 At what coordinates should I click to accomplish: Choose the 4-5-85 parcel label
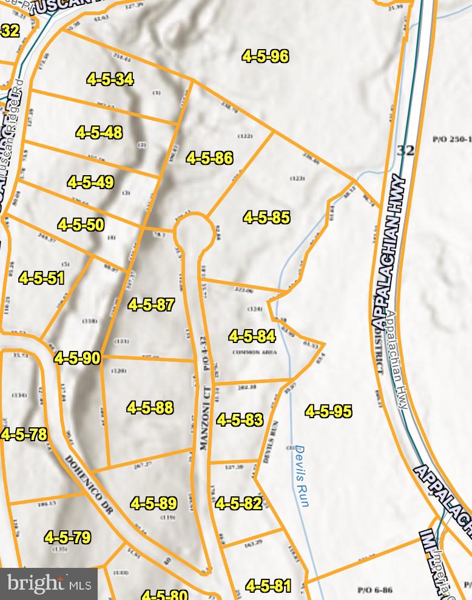point(267,218)
